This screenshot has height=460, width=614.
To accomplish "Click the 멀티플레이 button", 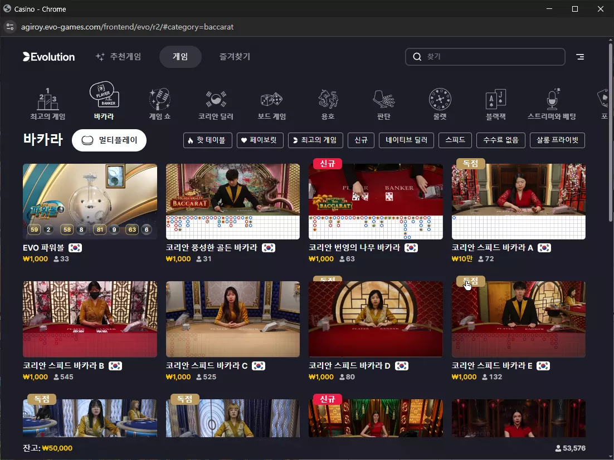I will (109, 140).
